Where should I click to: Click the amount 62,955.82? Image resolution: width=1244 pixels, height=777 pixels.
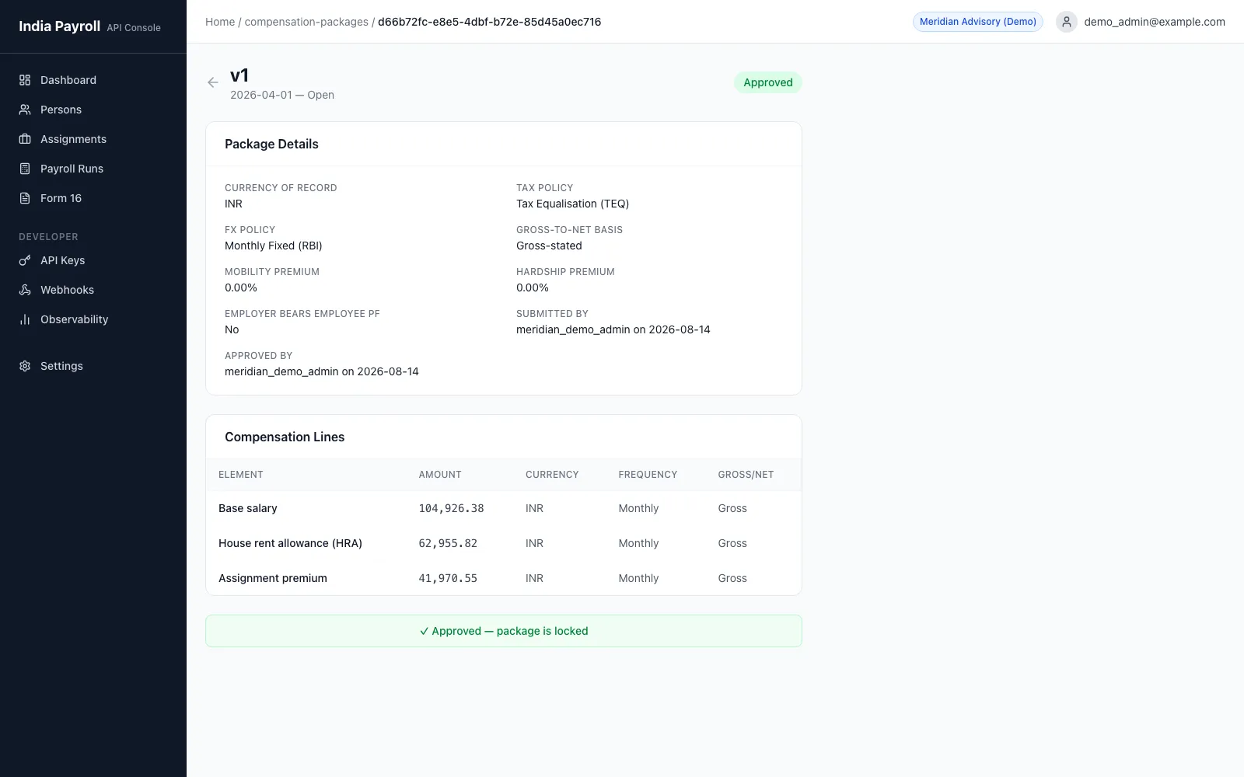pyautogui.click(x=448, y=543)
